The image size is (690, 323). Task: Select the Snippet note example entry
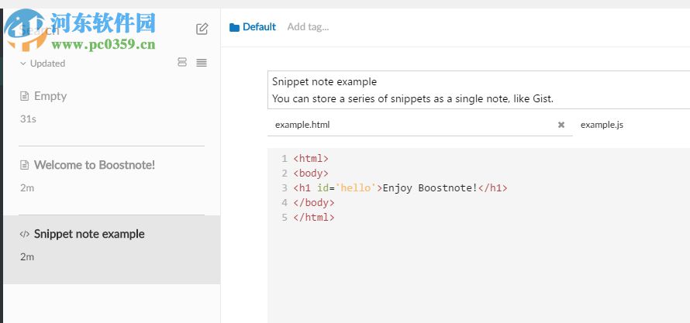(89, 234)
